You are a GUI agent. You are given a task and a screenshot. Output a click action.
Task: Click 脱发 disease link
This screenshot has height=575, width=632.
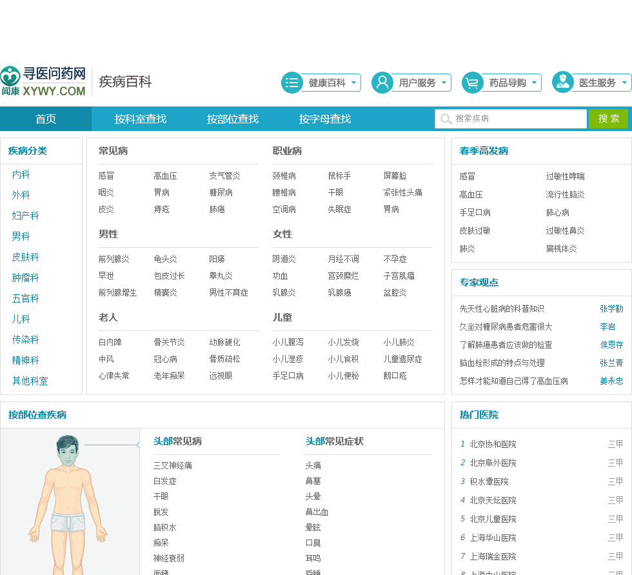coord(161,512)
